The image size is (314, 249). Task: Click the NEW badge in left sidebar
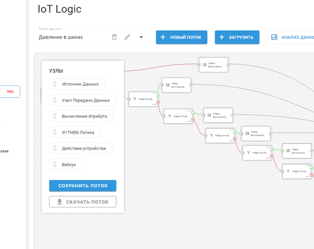pyautogui.click(x=10, y=92)
